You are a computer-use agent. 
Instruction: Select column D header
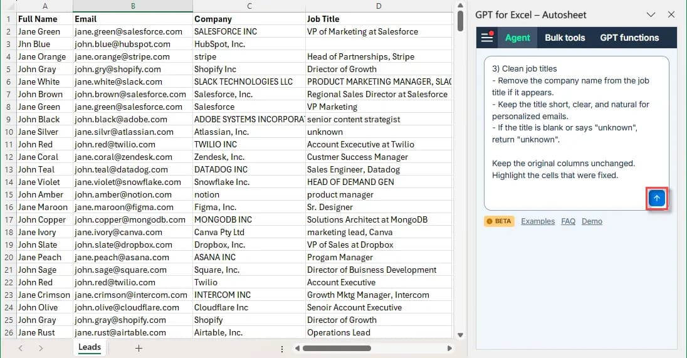point(379,6)
